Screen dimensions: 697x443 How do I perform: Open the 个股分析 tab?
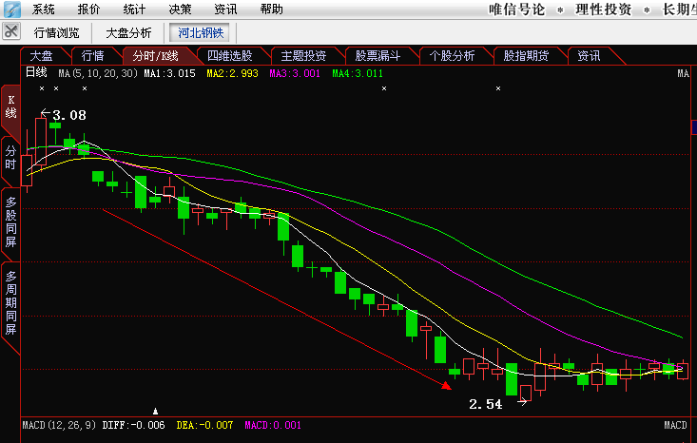point(452,56)
